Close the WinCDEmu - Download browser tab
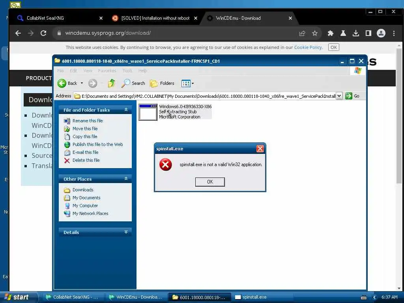 [290, 18]
